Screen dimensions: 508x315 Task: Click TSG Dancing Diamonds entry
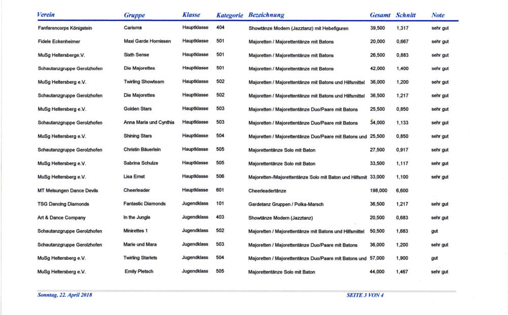click(x=63, y=204)
